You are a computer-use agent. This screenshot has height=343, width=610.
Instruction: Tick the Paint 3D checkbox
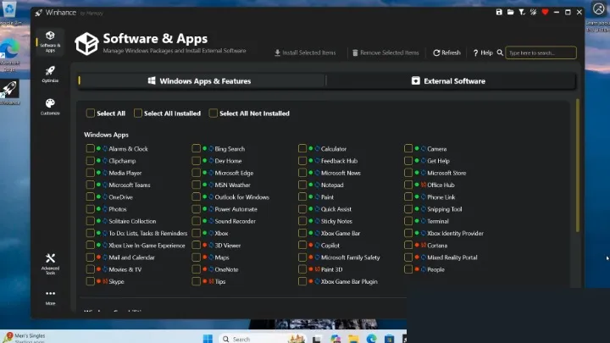[302, 269]
